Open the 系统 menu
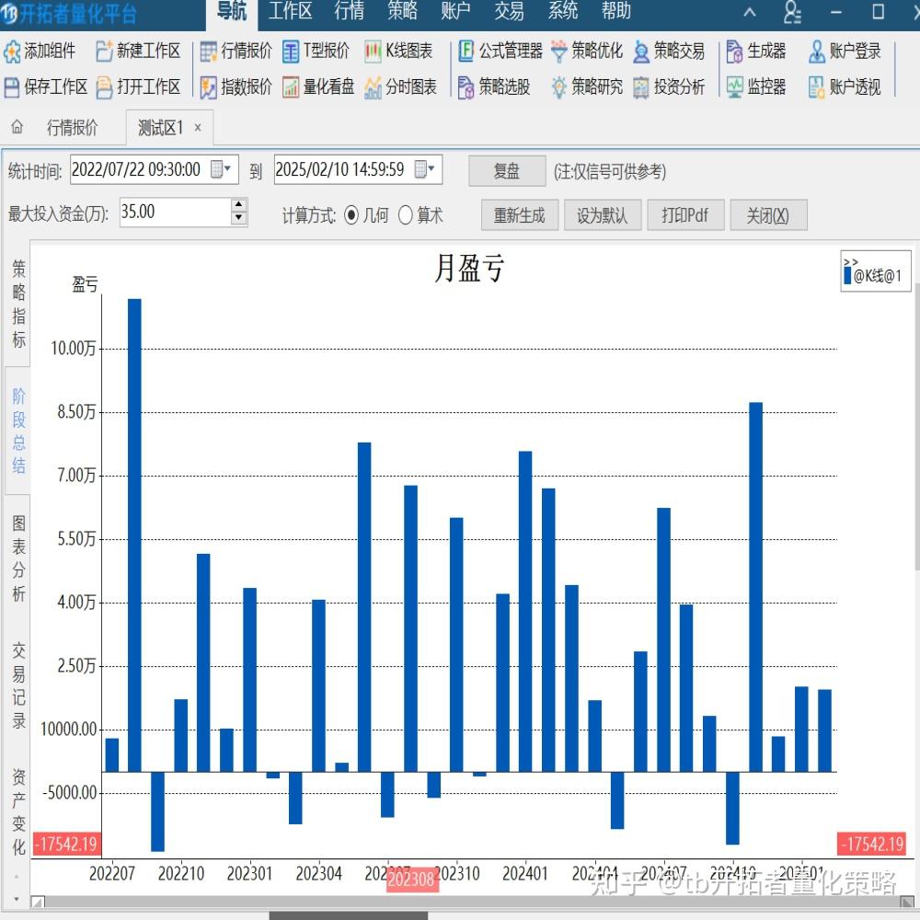 point(562,12)
